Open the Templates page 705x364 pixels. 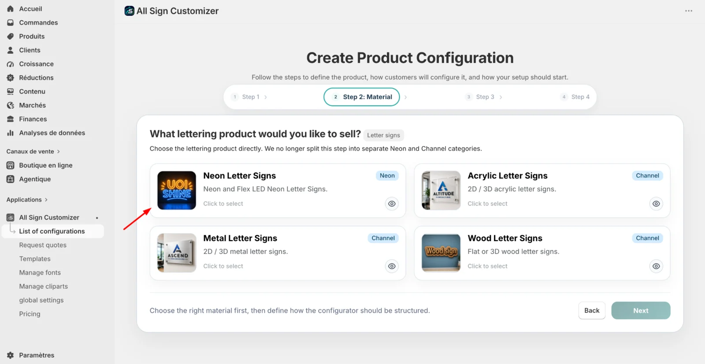(x=35, y=259)
